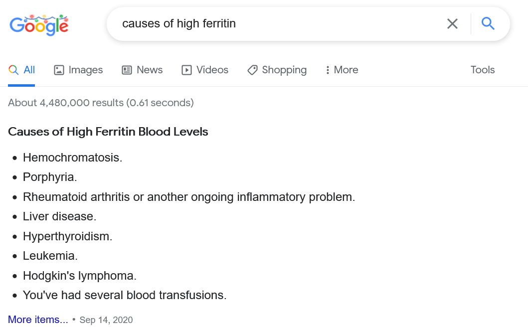Open the Tools search options
The image size is (528, 335).
pyautogui.click(x=482, y=70)
